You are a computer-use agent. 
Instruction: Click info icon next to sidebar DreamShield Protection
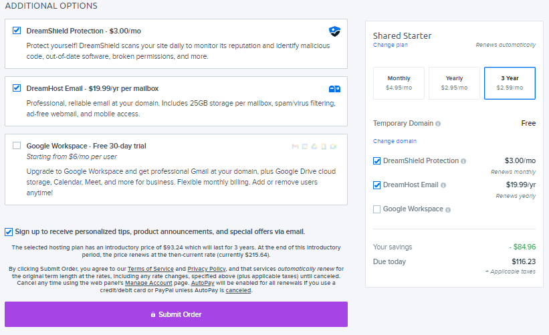[x=463, y=161]
